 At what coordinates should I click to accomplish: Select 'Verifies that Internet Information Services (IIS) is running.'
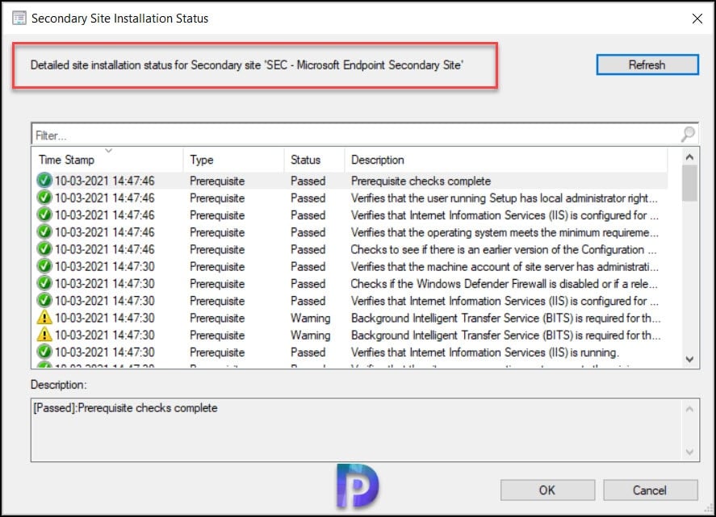[485, 352]
